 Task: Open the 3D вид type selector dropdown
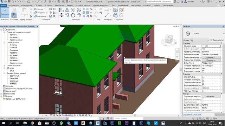point(224,34)
